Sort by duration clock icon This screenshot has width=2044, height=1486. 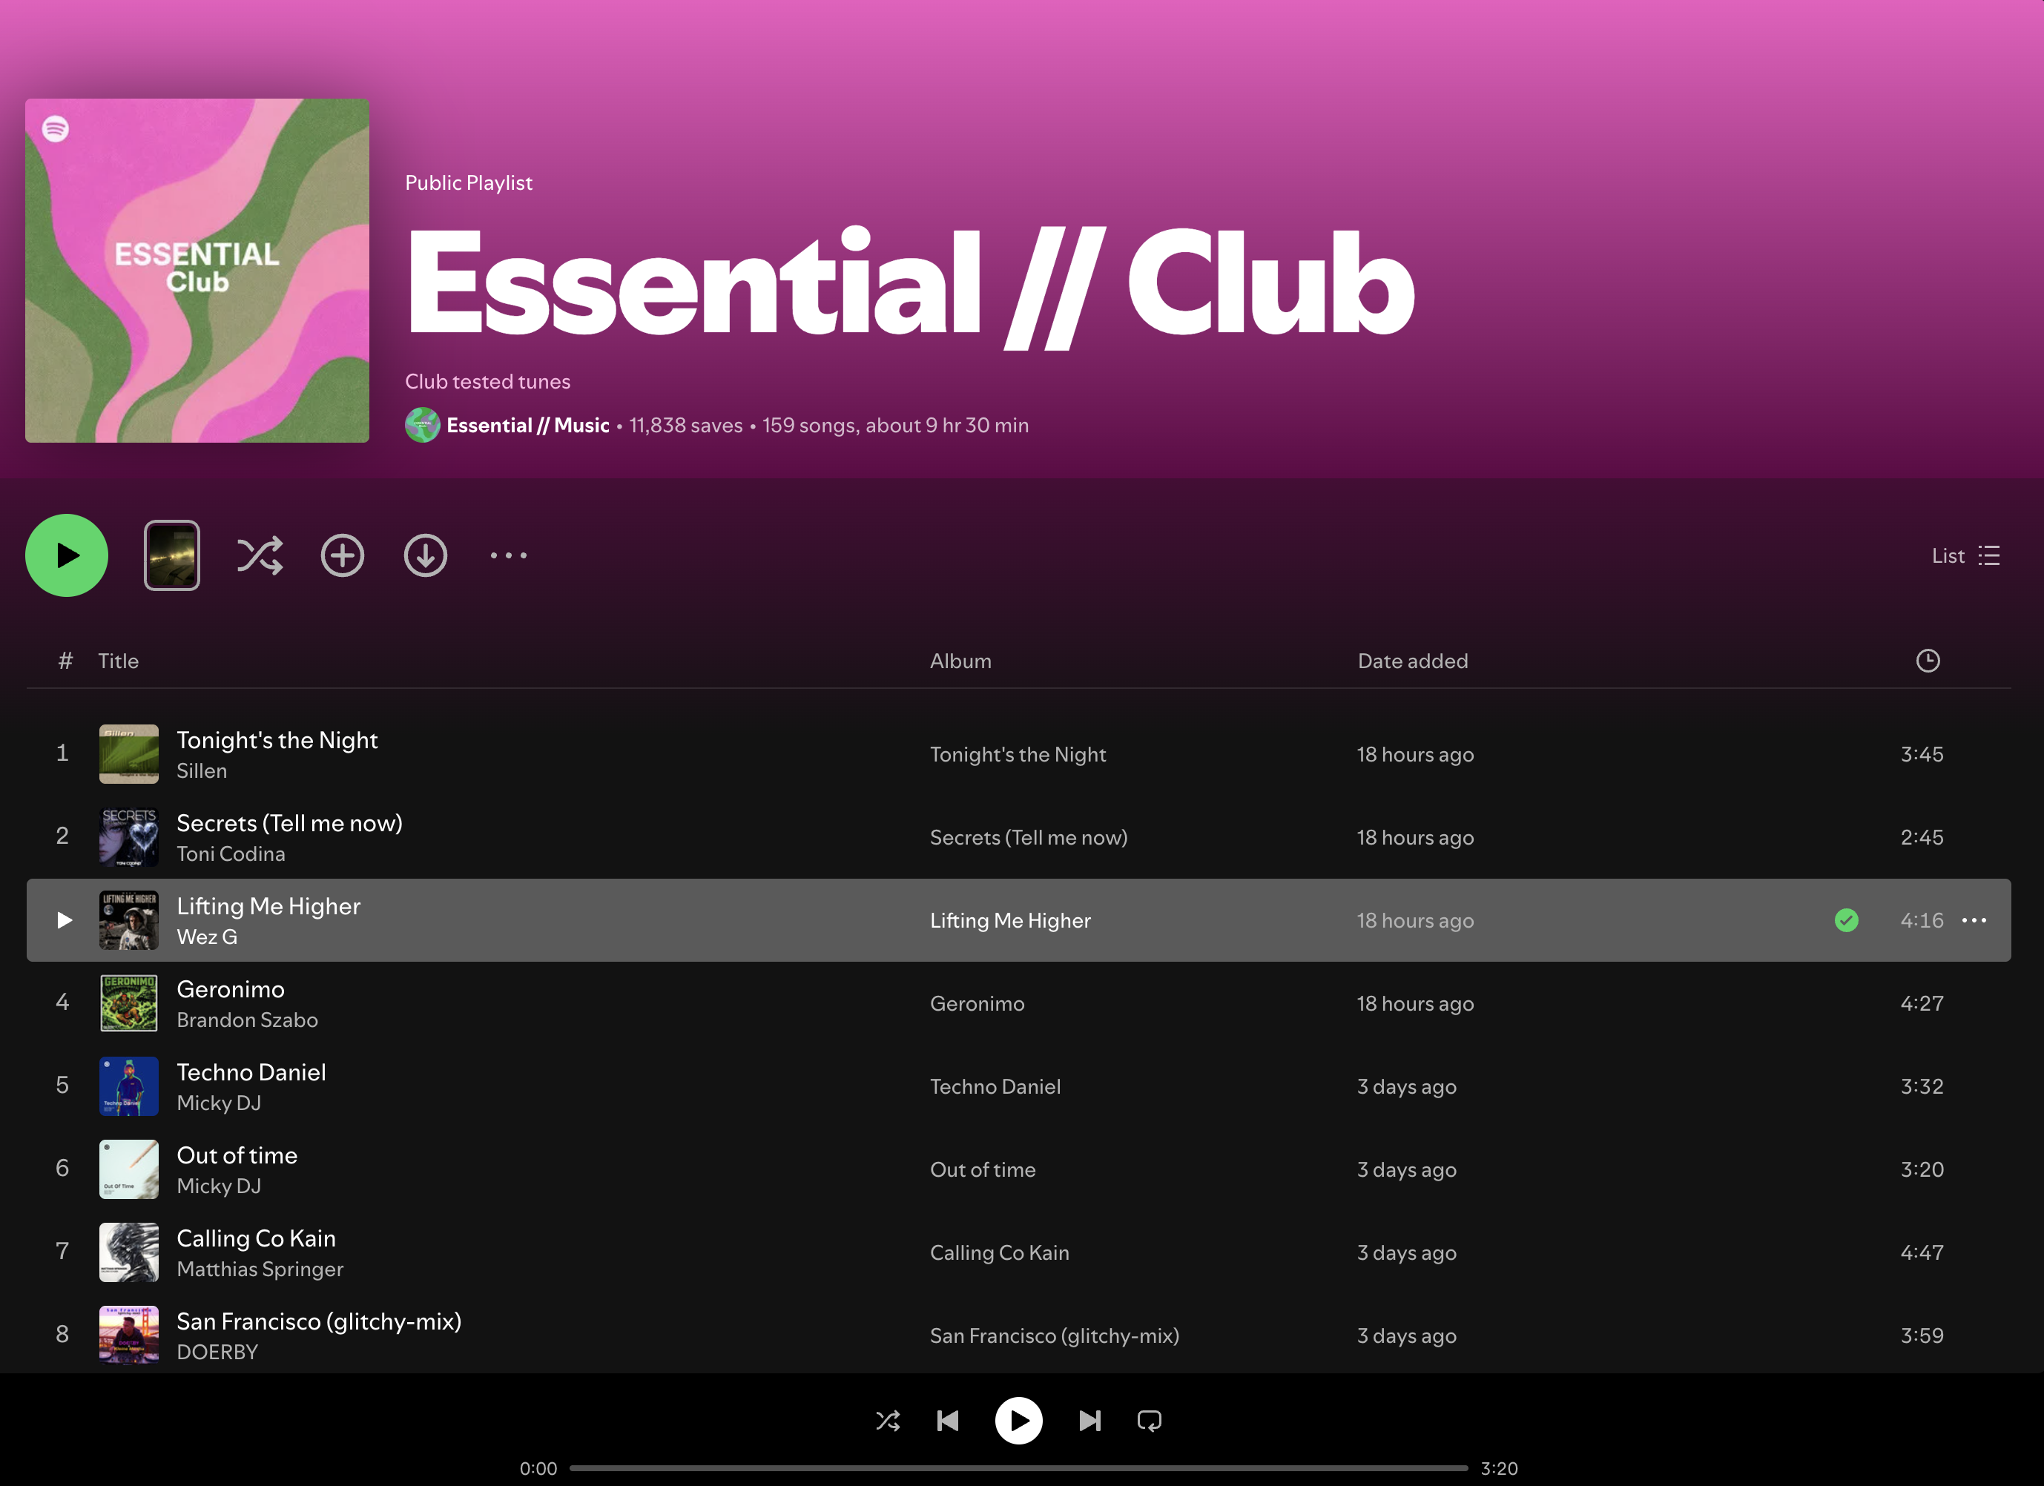pos(1927,661)
